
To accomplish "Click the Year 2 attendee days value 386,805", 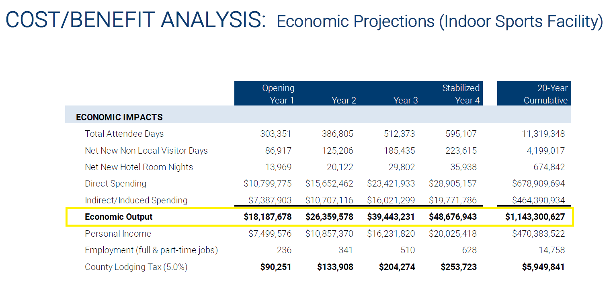I will pyautogui.click(x=338, y=134).
